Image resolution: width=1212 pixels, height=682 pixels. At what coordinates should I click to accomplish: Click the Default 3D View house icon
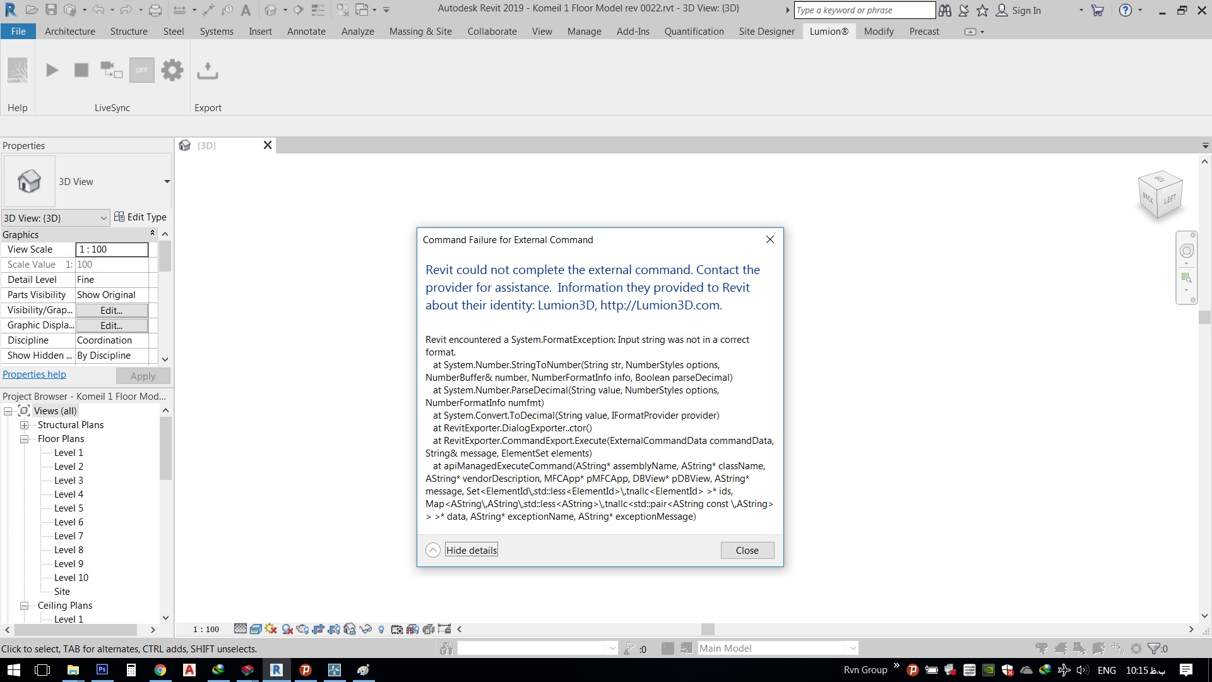click(271, 10)
